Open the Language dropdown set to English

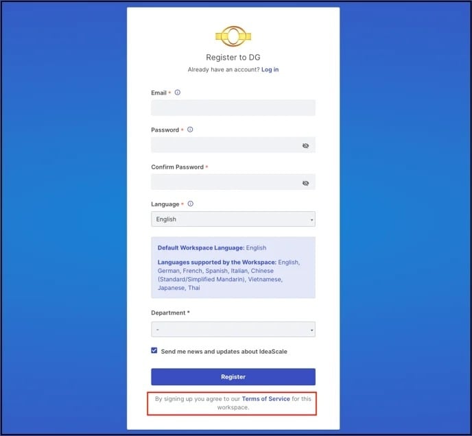(x=233, y=219)
